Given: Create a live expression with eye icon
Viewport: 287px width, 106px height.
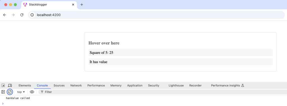Looking at the screenshot, I should coord(32,92).
